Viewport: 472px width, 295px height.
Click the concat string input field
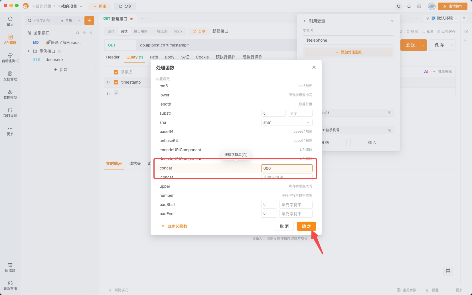[287, 168]
